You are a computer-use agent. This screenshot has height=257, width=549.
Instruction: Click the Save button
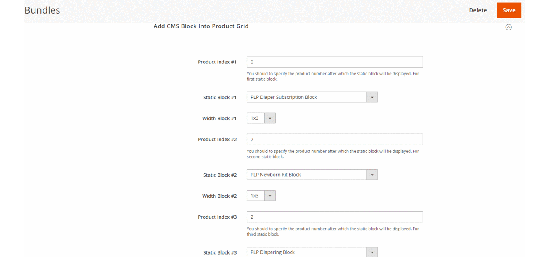509,10
